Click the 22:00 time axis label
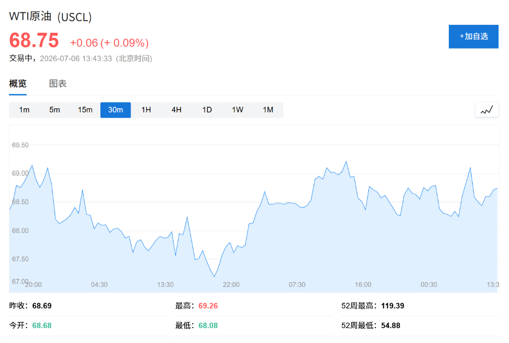The image size is (509, 343). 231,284
